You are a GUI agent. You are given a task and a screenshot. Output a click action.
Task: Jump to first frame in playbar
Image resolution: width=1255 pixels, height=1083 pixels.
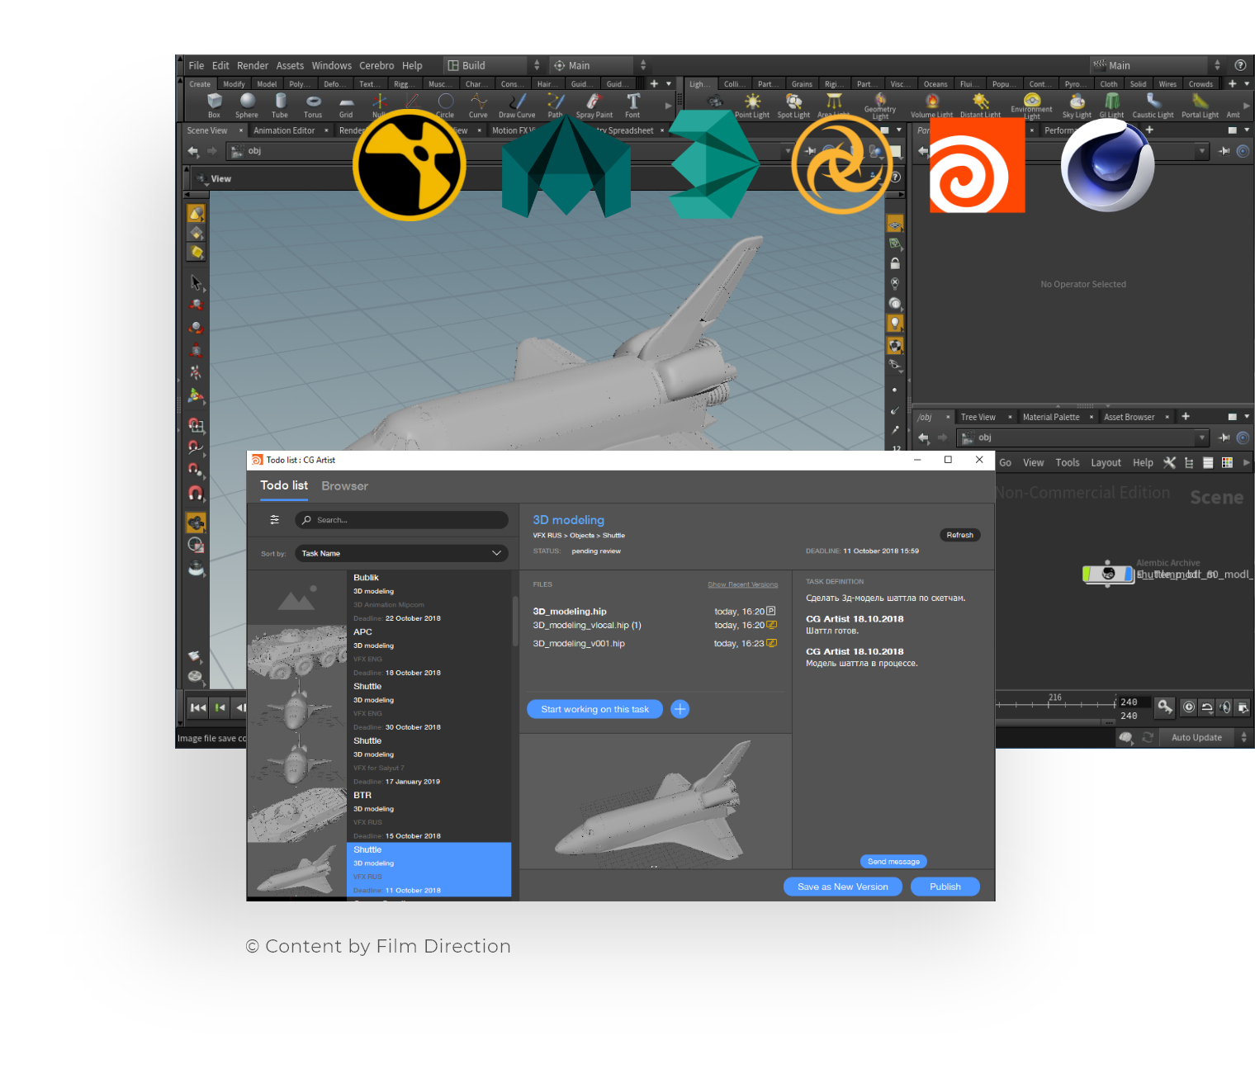click(198, 707)
